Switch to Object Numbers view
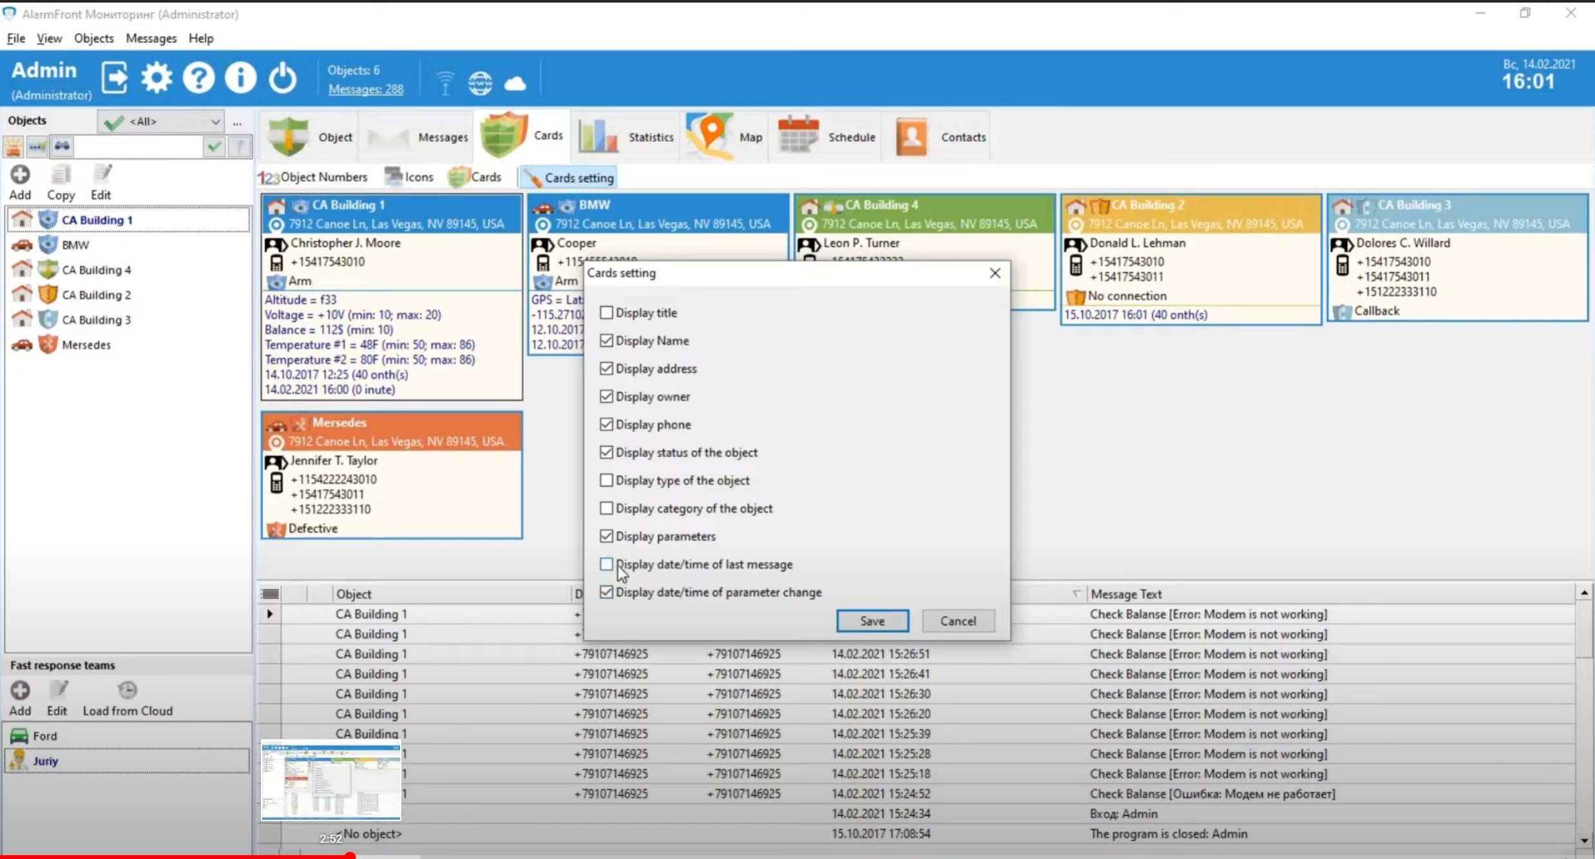 coord(313,177)
